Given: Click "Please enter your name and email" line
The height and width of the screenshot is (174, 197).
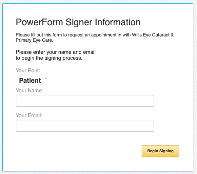Looking at the screenshot, I should pos(55,52).
